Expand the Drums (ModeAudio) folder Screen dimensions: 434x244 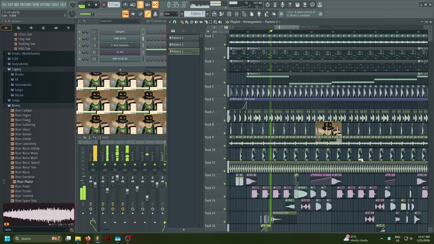25,54
